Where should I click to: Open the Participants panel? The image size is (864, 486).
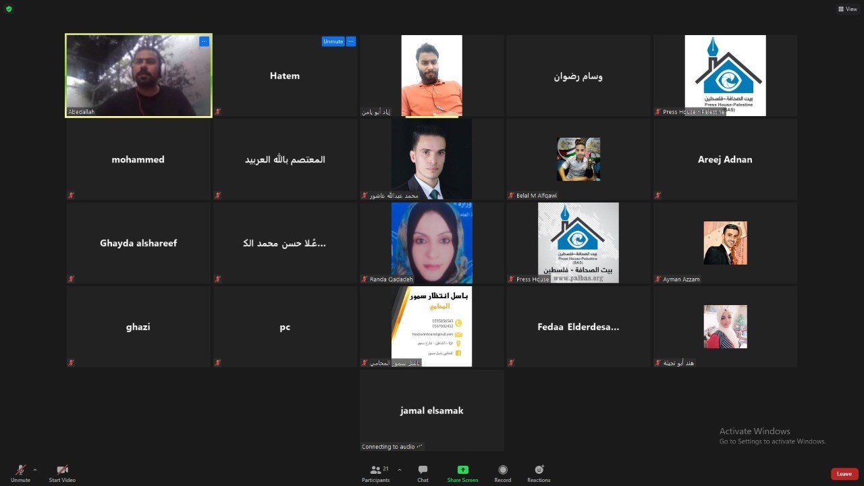point(376,470)
